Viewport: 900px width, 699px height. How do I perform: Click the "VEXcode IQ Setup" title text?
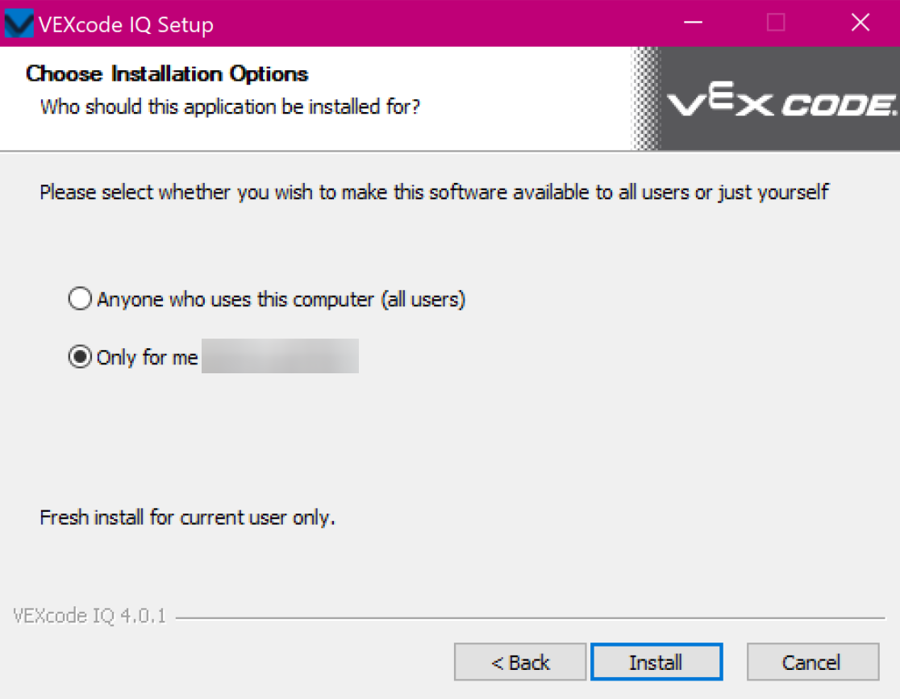click(129, 24)
